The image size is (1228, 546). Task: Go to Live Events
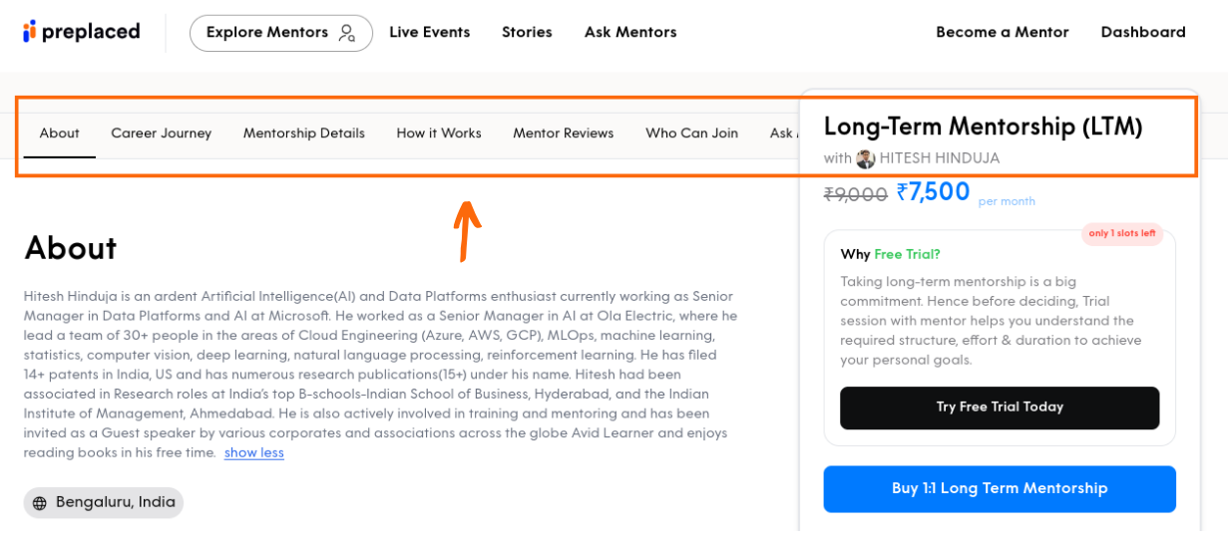pos(429,32)
